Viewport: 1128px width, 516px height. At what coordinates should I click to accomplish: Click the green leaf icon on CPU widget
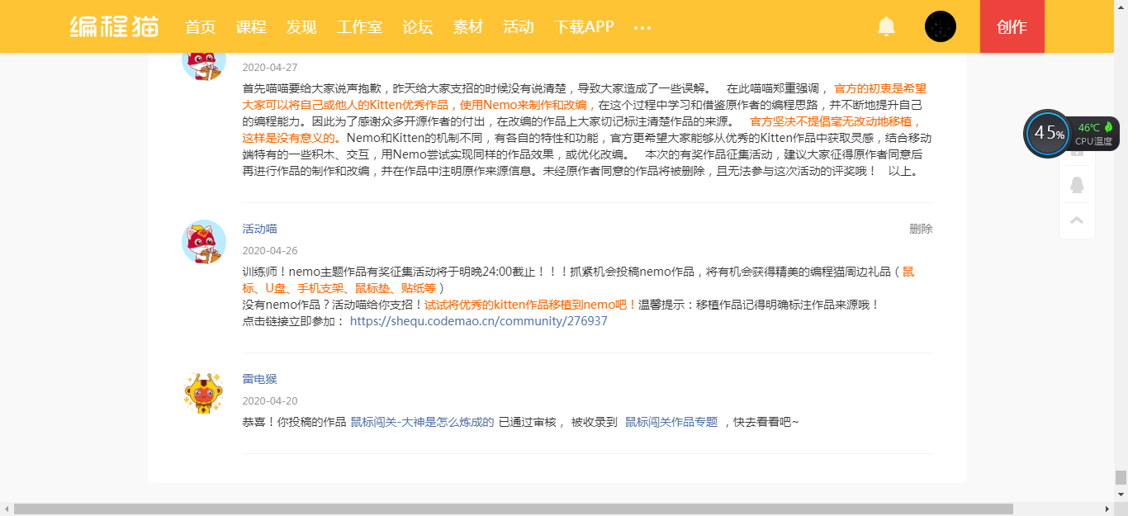1108,127
